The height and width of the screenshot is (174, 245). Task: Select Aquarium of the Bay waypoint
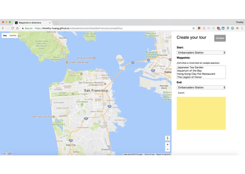point(201,71)
